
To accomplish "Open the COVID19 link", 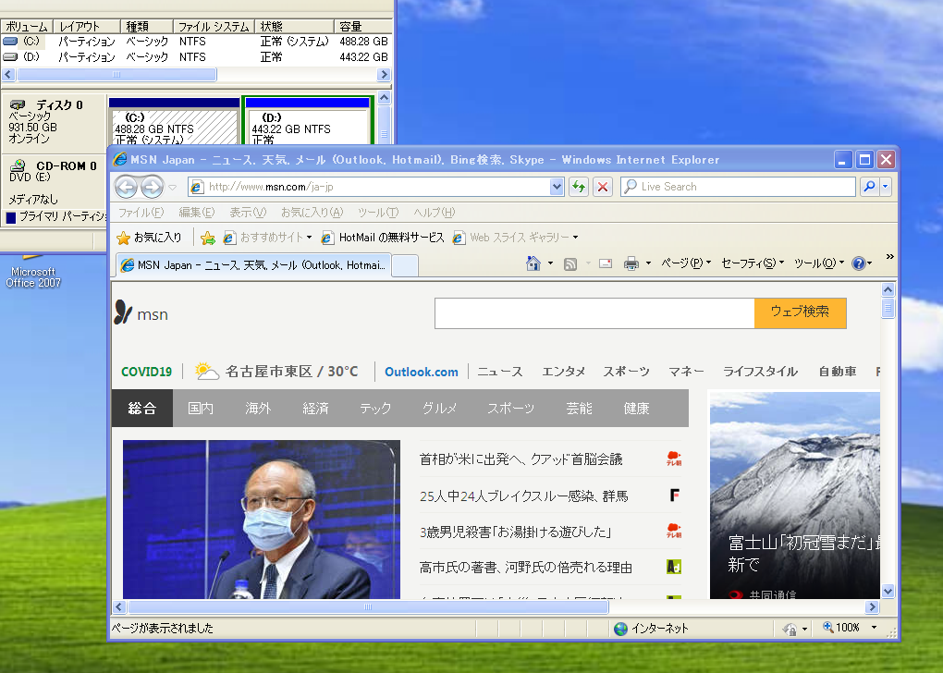I will click(146, 372).
